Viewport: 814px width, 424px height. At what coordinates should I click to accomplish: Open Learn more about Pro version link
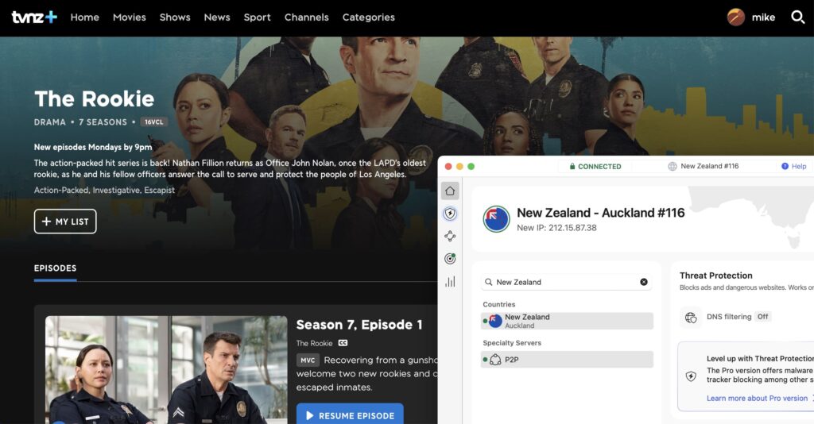pos(757,398)
